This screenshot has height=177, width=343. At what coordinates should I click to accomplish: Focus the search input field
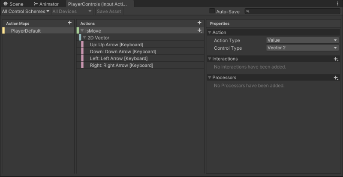[x=292, y=12]
